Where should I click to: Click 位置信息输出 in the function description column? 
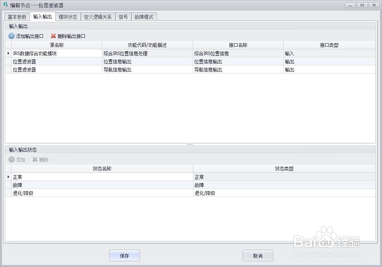coord(147,62)
